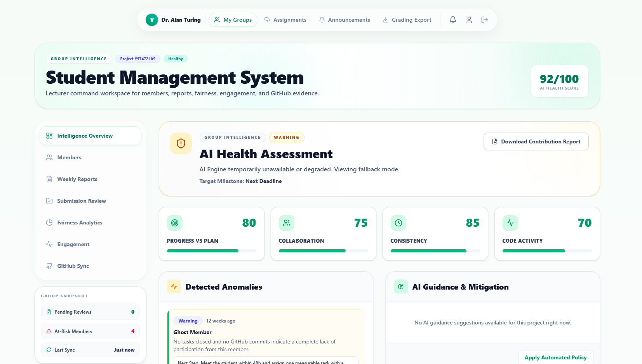Select Intelligence Overview in the sidebar
Image resolution: width=642 pixels, height=364 pixels.
(90, 136)
